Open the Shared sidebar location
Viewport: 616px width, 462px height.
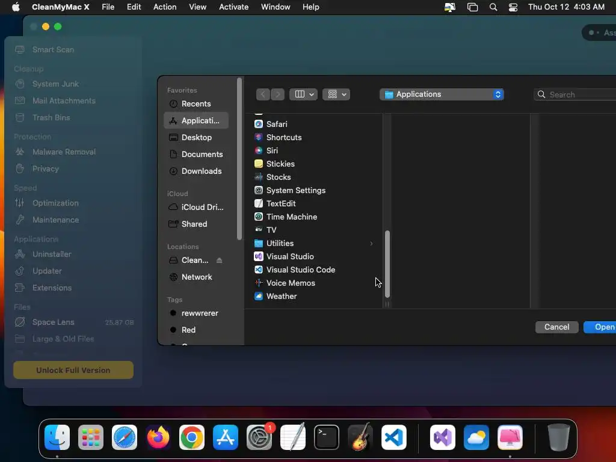click(x=196, y=224)
